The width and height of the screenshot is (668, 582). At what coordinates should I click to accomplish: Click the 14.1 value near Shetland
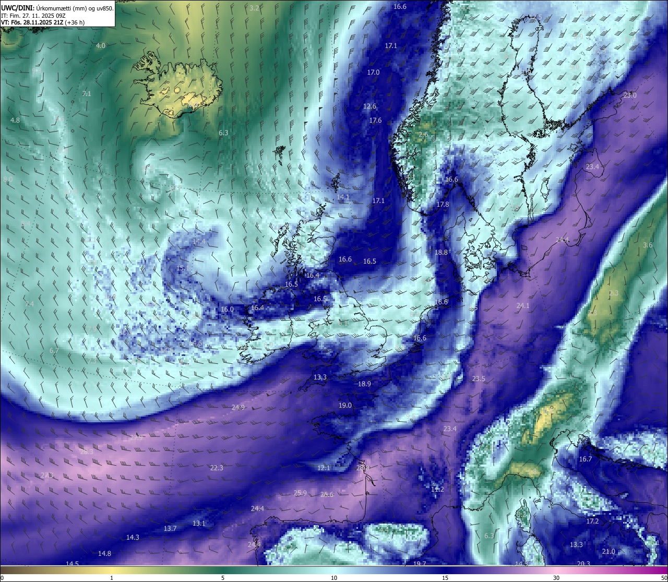tap(343, 197)
